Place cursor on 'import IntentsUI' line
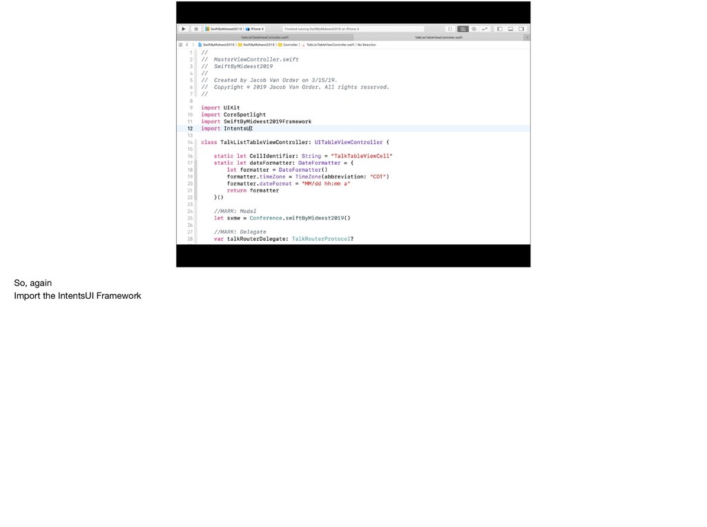Viewport: 707px width, 527px height. (x=226, y=128)
